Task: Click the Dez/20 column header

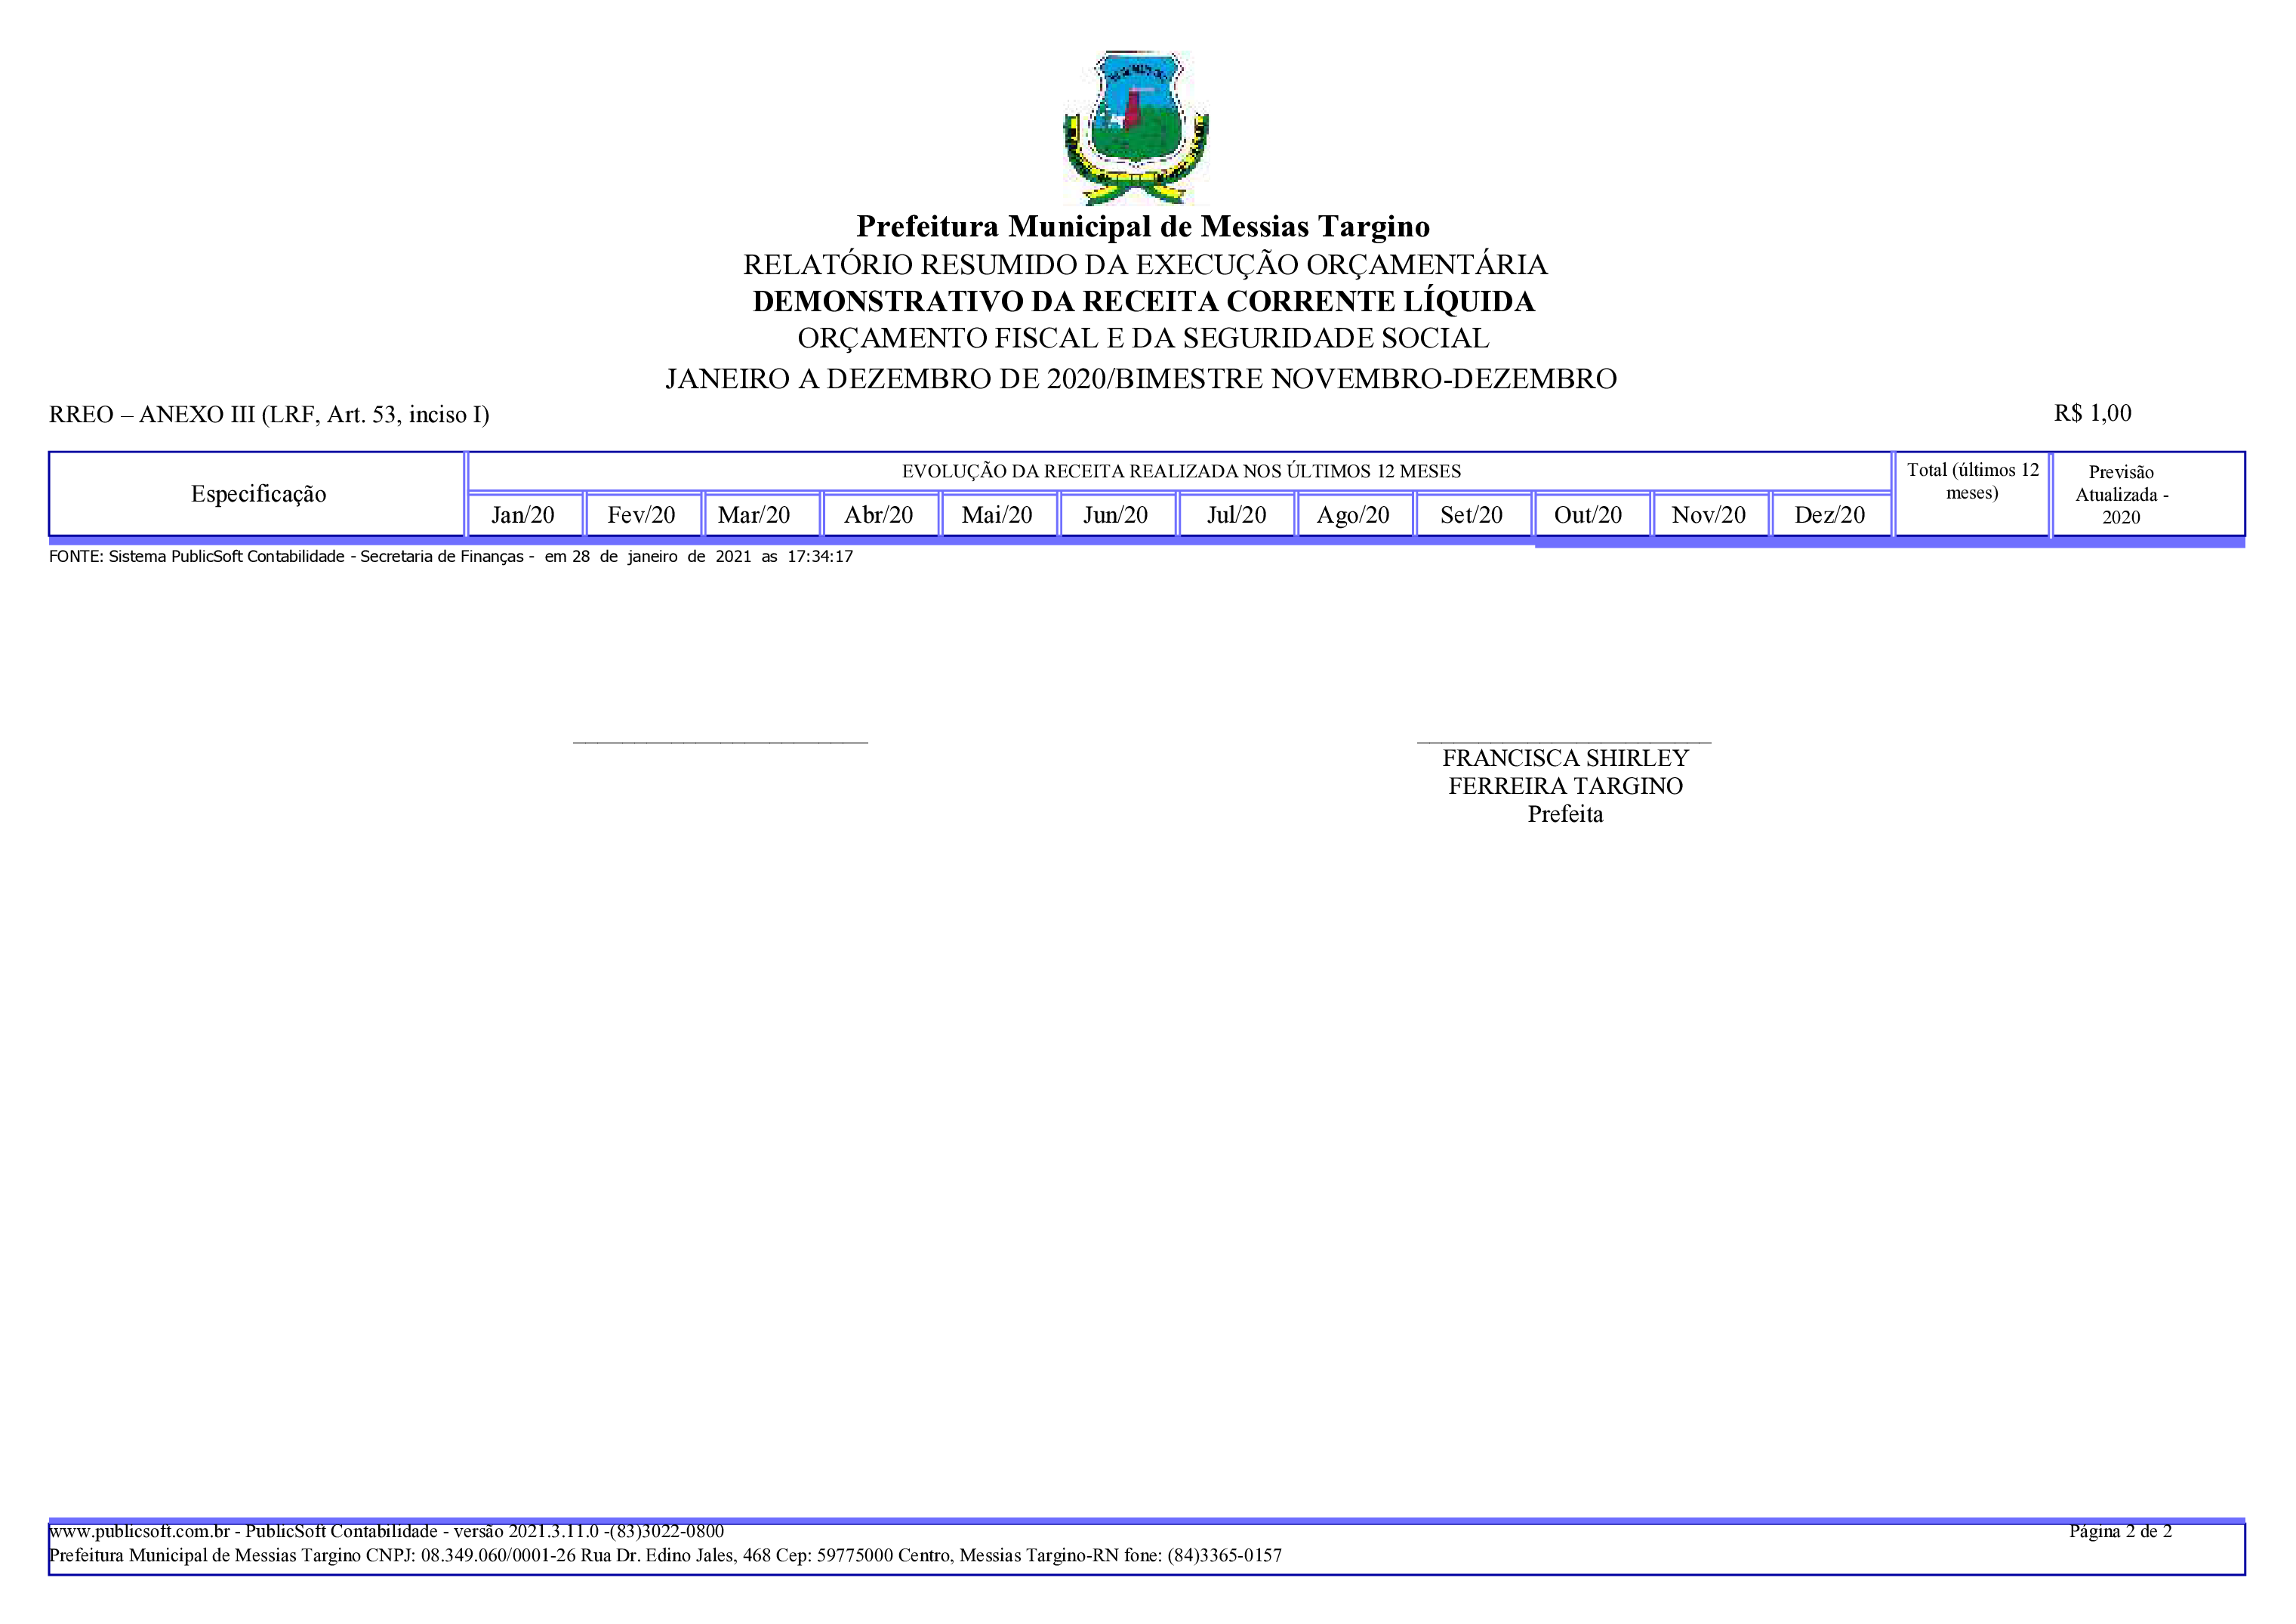Action: (x=1829, y=515)
